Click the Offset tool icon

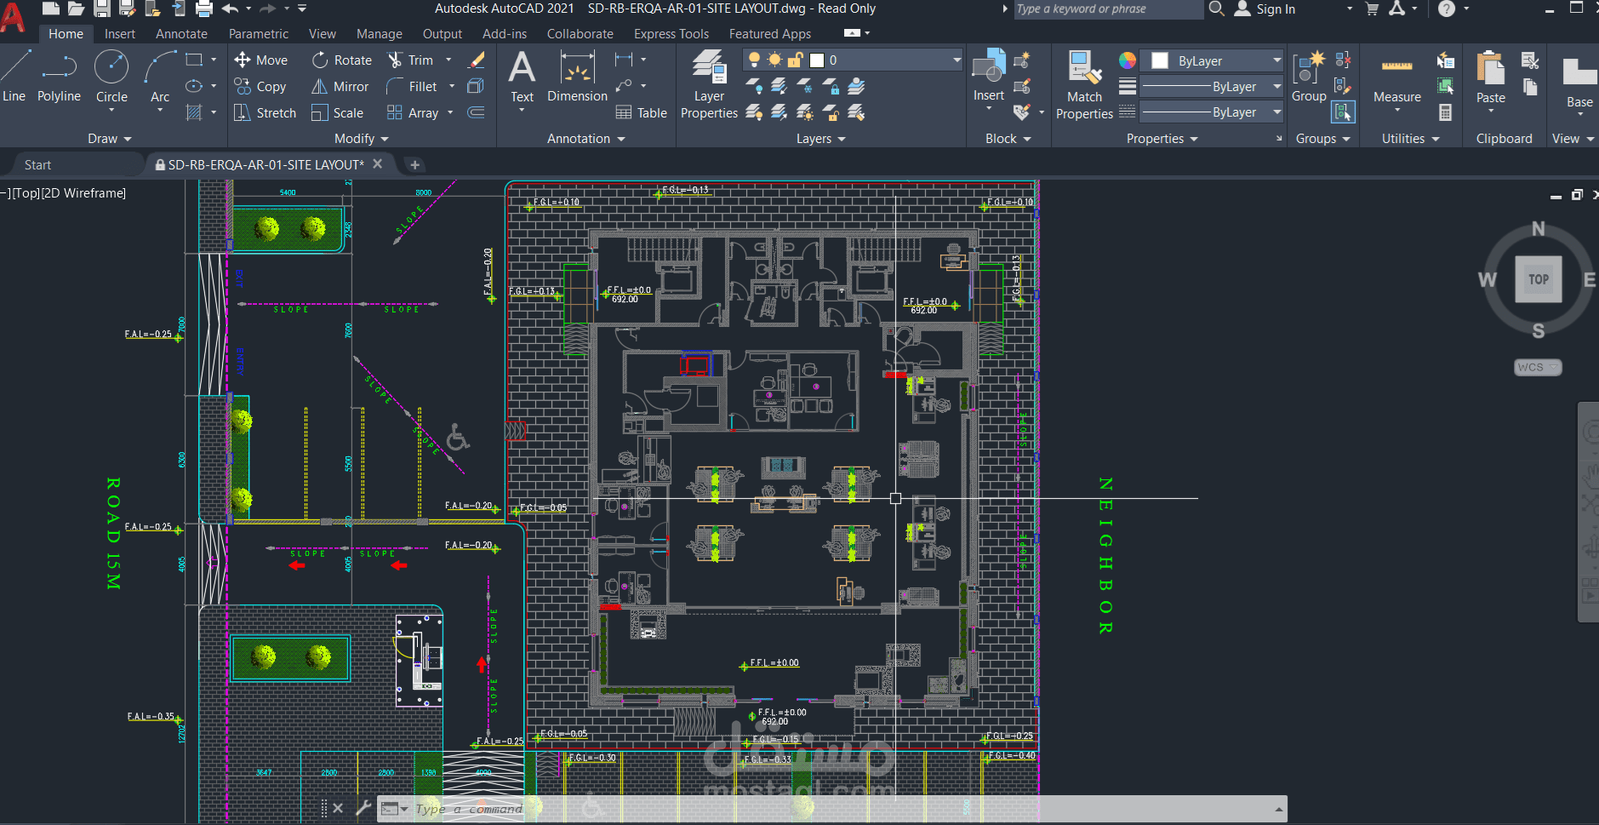point(477,112)
